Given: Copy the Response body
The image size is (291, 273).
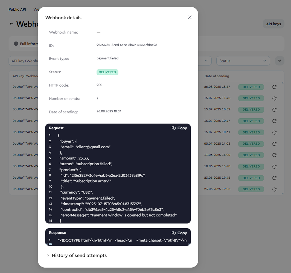Looking at the screenshot, I should [x=179, y=233].
